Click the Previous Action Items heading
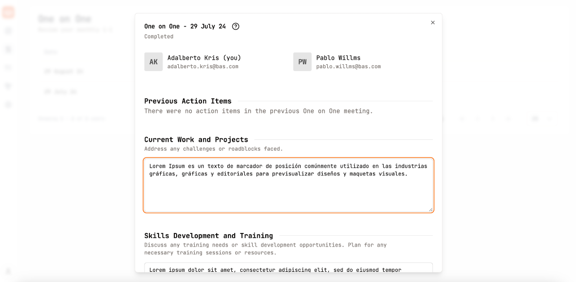This screenshot has height=282, width=576. coord(188,101)
